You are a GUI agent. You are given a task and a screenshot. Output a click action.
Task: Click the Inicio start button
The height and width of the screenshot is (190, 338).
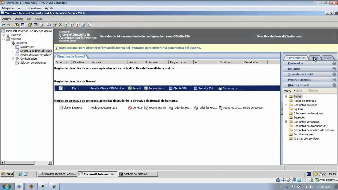coord(7,174)
